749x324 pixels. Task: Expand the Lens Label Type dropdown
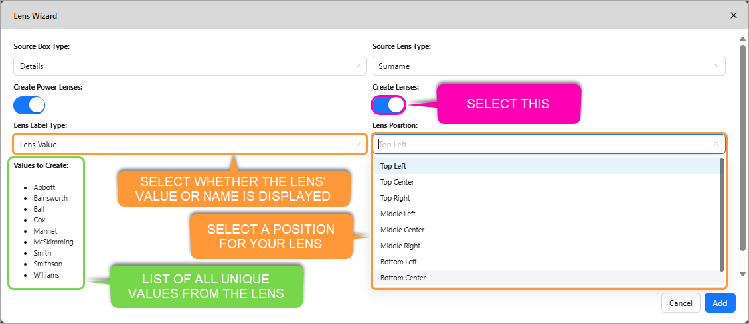(189, 144)
